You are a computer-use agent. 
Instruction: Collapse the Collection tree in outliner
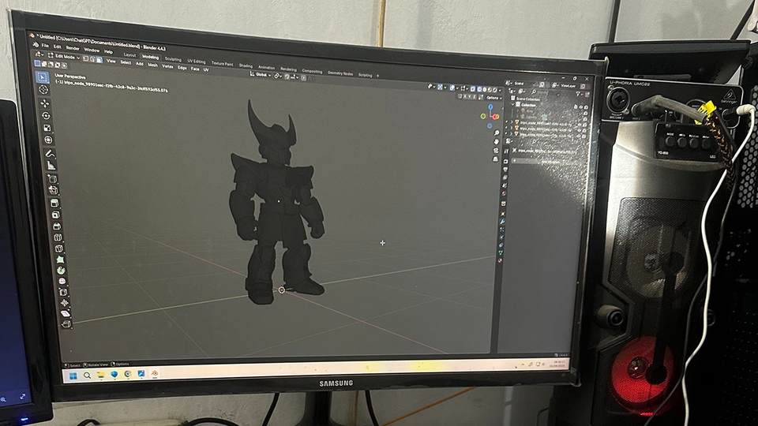512,104
